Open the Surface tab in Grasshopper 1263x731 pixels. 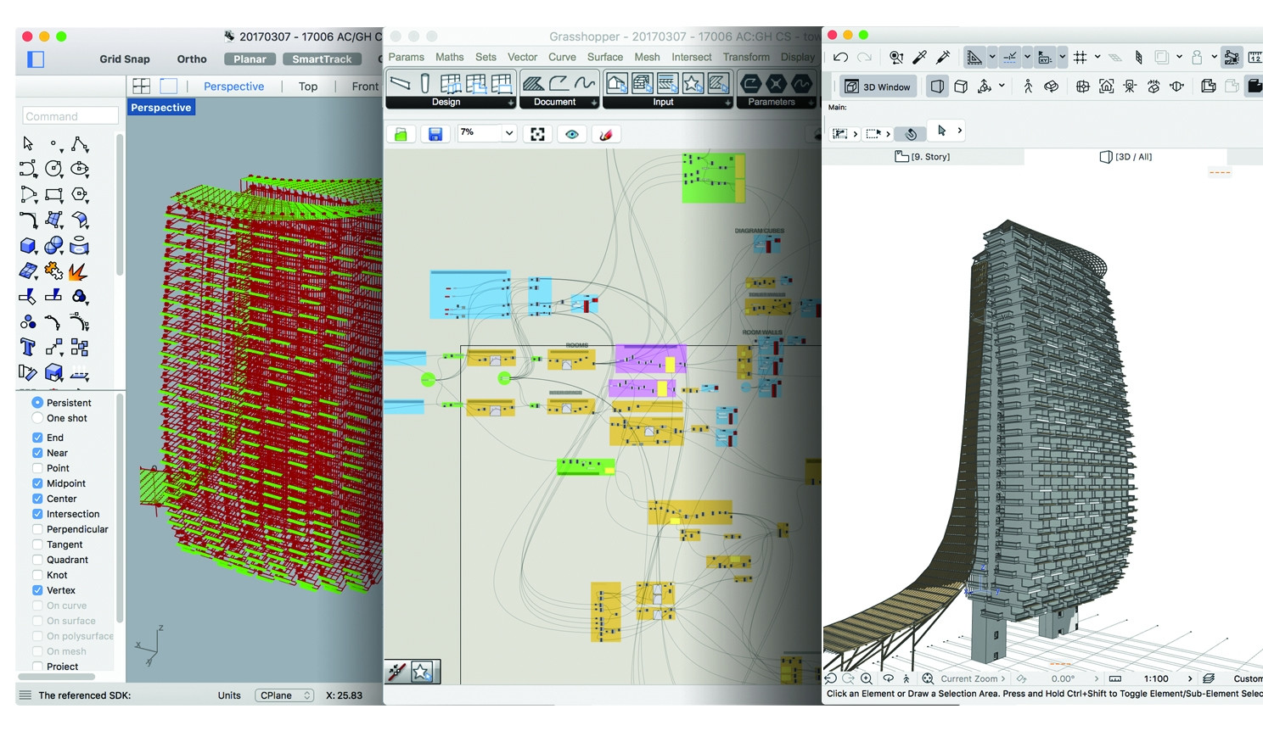(x=604, y=57)
